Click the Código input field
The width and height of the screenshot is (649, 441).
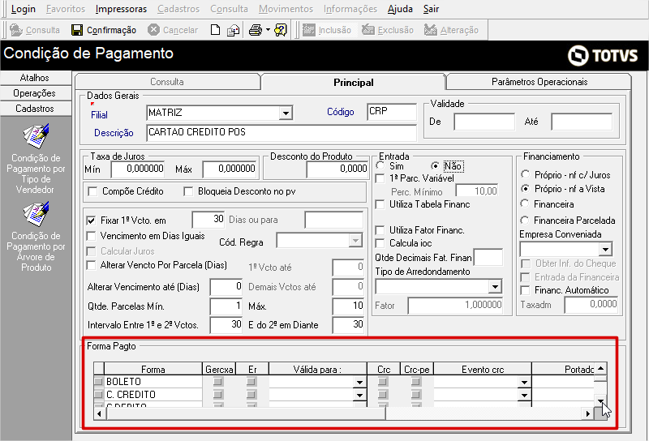point(392,112)
